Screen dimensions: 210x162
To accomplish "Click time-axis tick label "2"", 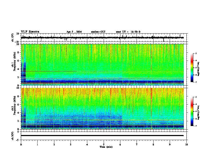I will 54,145.
